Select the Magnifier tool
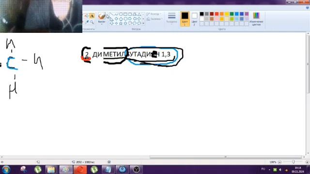The image size is (310, 174). tap(92, 22)
